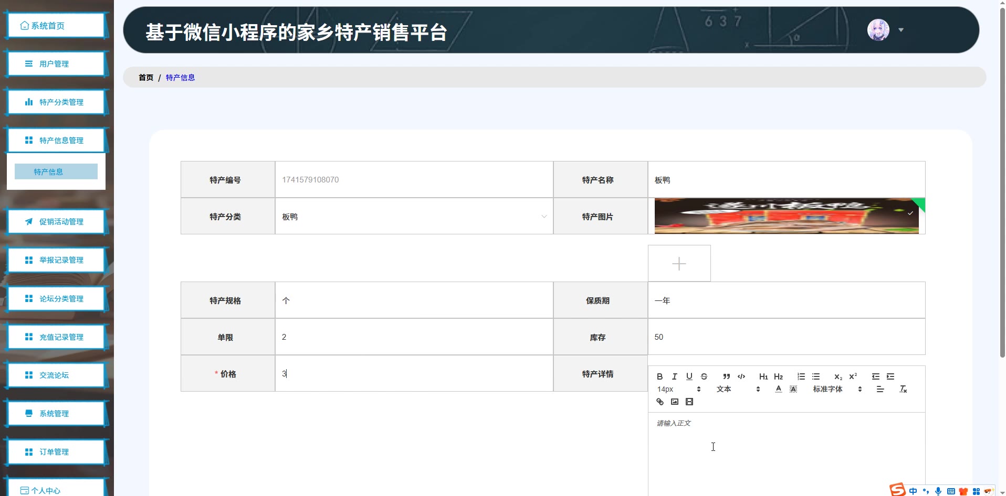
Task: Open 举报记录管理 in the sidebar
Action: pos(56,260)
